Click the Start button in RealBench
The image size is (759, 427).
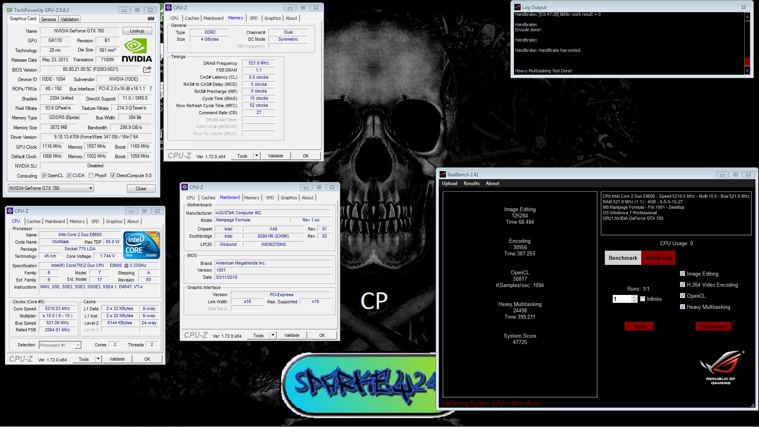click(639, 327)
